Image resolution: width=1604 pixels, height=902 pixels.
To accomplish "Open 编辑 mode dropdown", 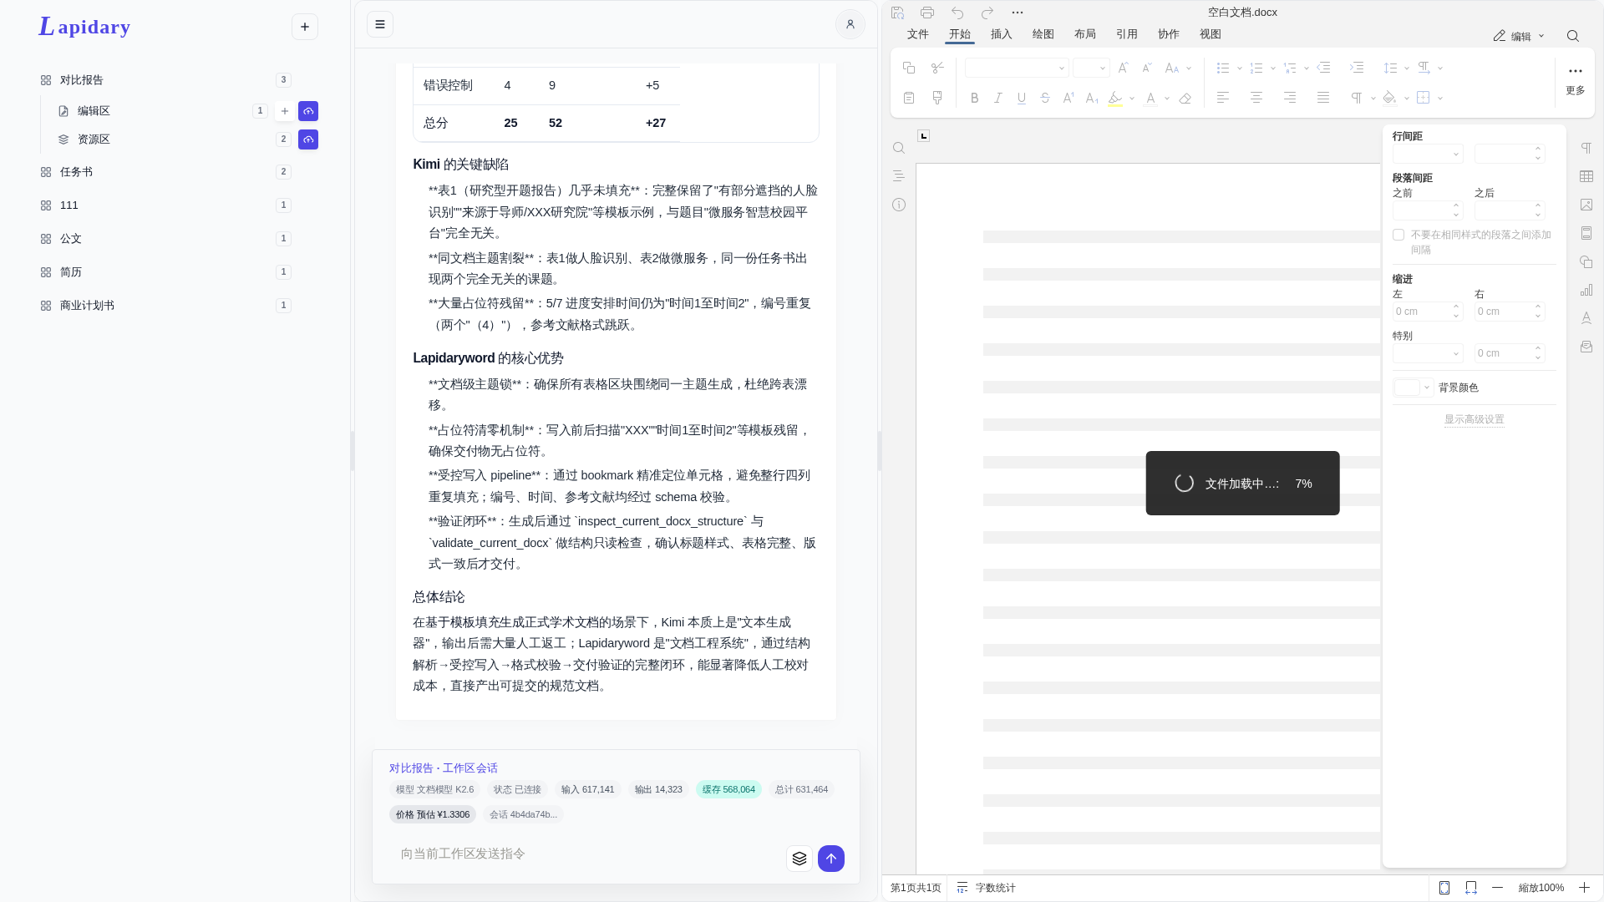I will pyautogui.click(x=1519, y=36).
